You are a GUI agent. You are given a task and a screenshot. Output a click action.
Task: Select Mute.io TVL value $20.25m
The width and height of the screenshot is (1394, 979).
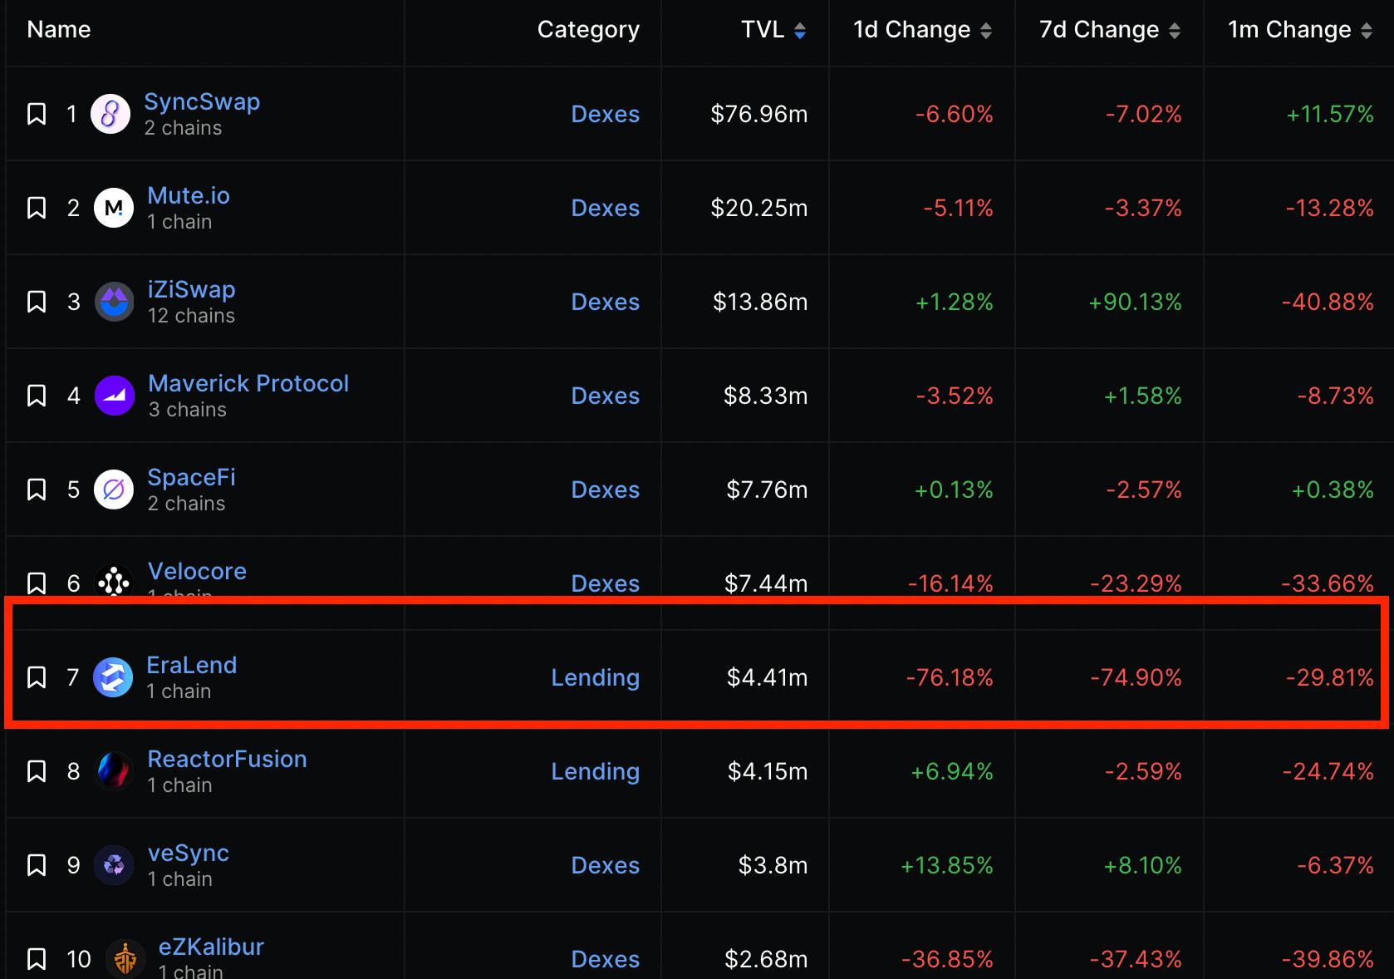[x=758, y=208]
